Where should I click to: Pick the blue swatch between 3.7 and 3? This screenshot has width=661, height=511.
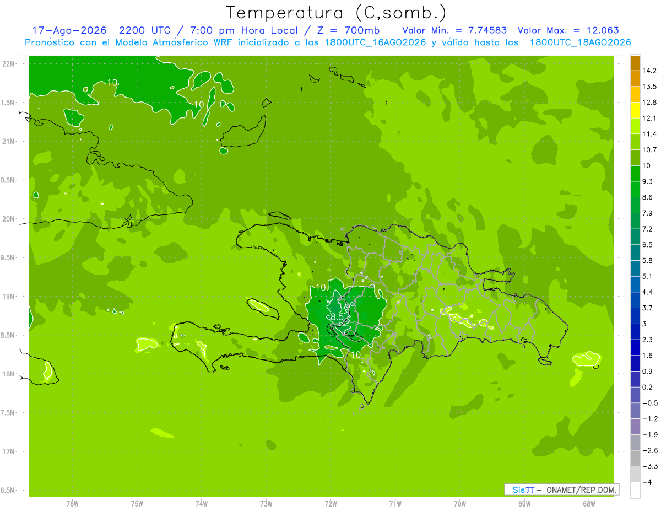[635, 316]
